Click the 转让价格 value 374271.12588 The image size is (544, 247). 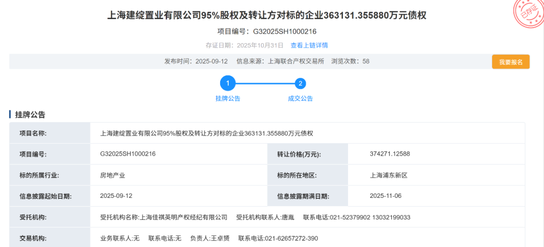(x=389, y=154)
